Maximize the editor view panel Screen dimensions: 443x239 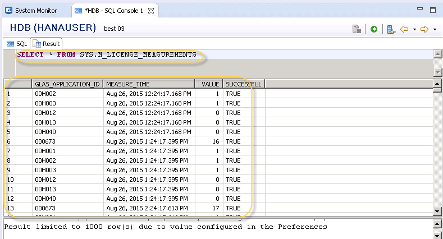click(433, 10)
